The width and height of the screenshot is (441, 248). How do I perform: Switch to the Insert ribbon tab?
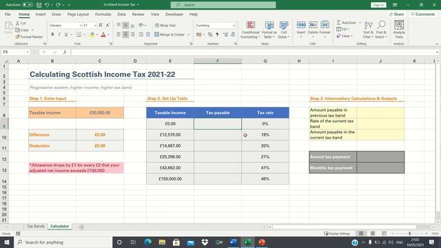(x=41, y=14)
